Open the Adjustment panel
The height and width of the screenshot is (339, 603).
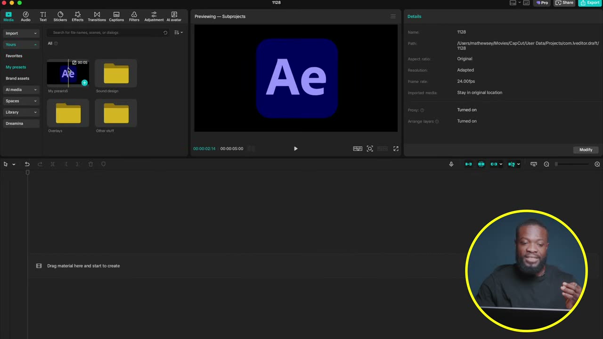click(x=154, y=16)
